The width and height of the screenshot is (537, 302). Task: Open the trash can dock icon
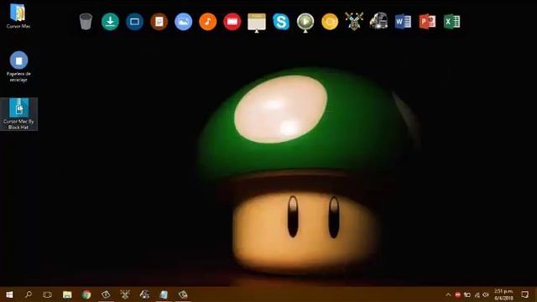pyautogui.click(x=86, y=22)
